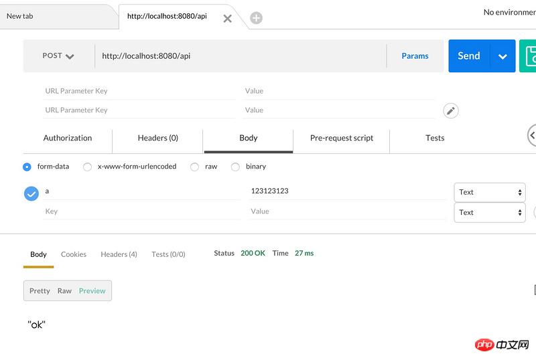Image resolution: width=536 pixels, height=358 pixels.
Task: Select the form-data radio option
Action: point(27,167)
